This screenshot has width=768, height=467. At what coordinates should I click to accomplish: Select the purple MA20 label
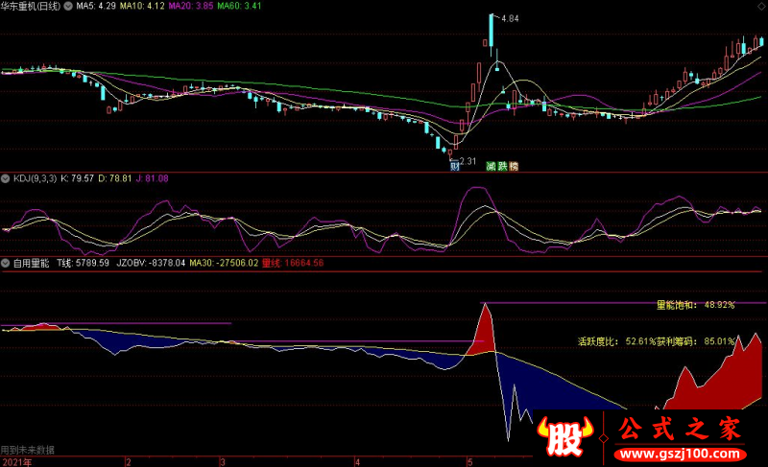tap(190, 6)
